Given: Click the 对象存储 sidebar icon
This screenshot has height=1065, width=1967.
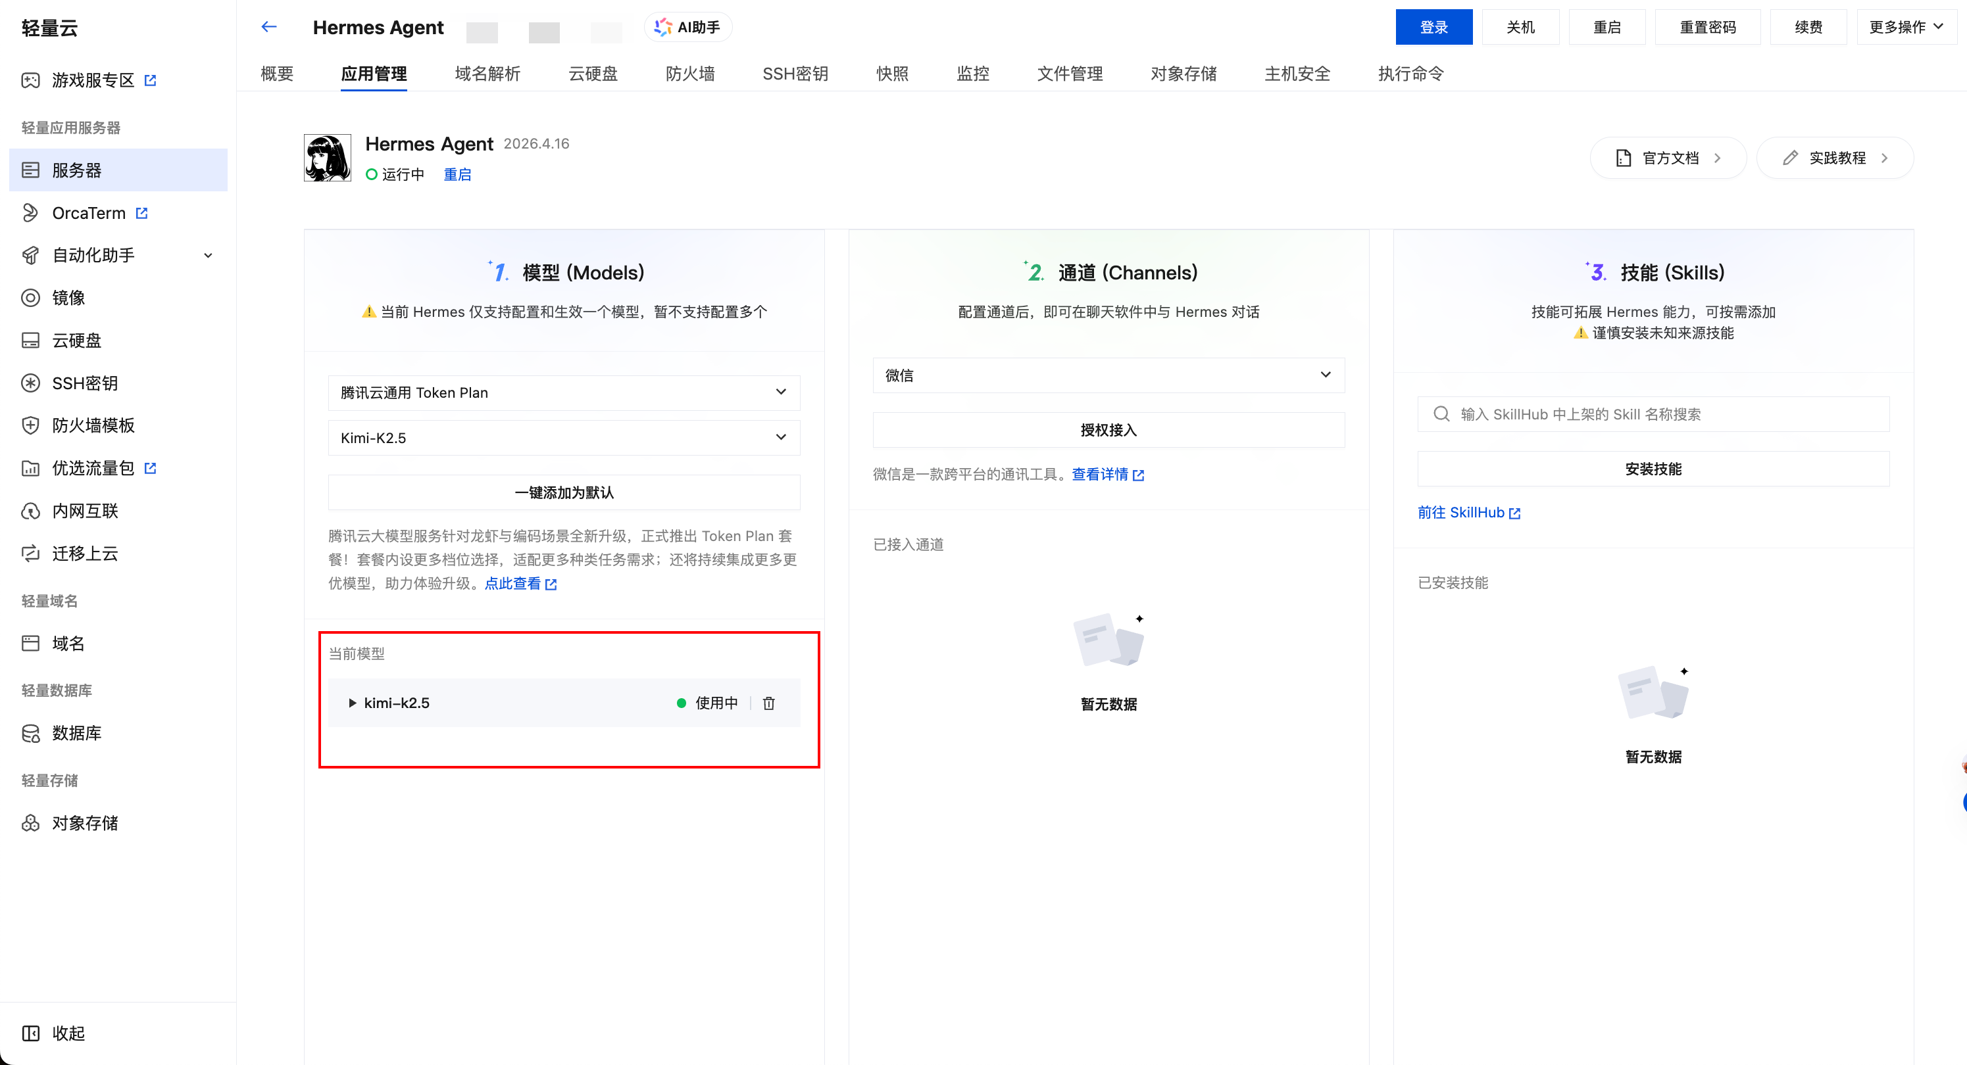Looking at the screenshot, I should pyautogui.click(x=30, y=822).
